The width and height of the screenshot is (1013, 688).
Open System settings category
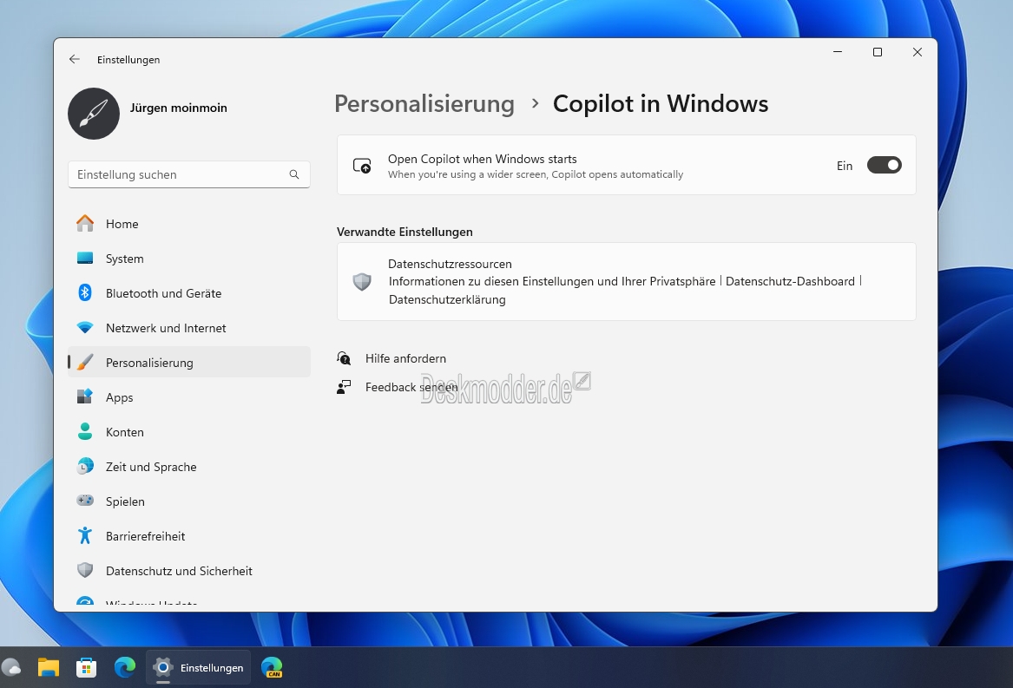188,259
